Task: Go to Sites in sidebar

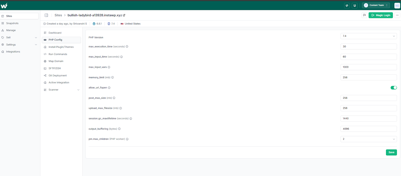Action: (x=19, y=16)
